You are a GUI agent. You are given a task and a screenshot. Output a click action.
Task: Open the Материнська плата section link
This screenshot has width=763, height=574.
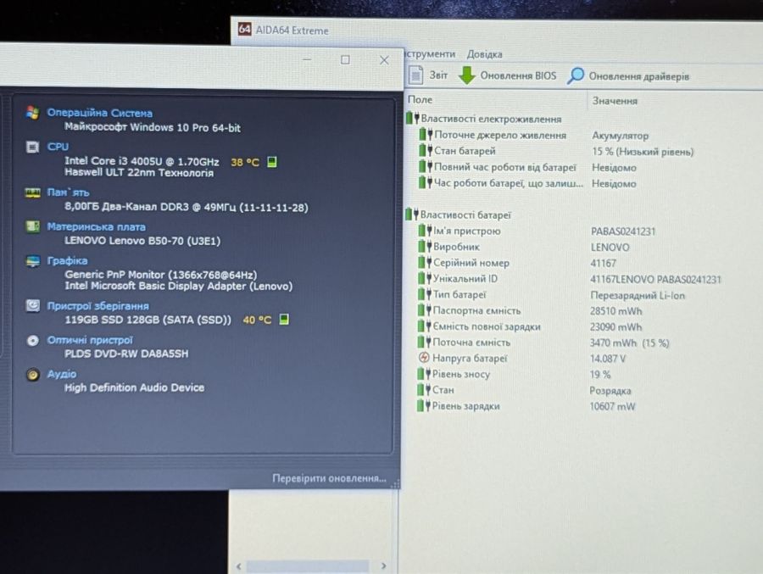[96, 227]
